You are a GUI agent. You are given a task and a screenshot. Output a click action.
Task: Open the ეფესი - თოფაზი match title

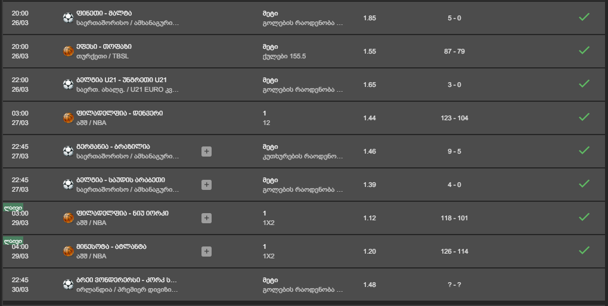pyautogui.click(x=104, y=46)
